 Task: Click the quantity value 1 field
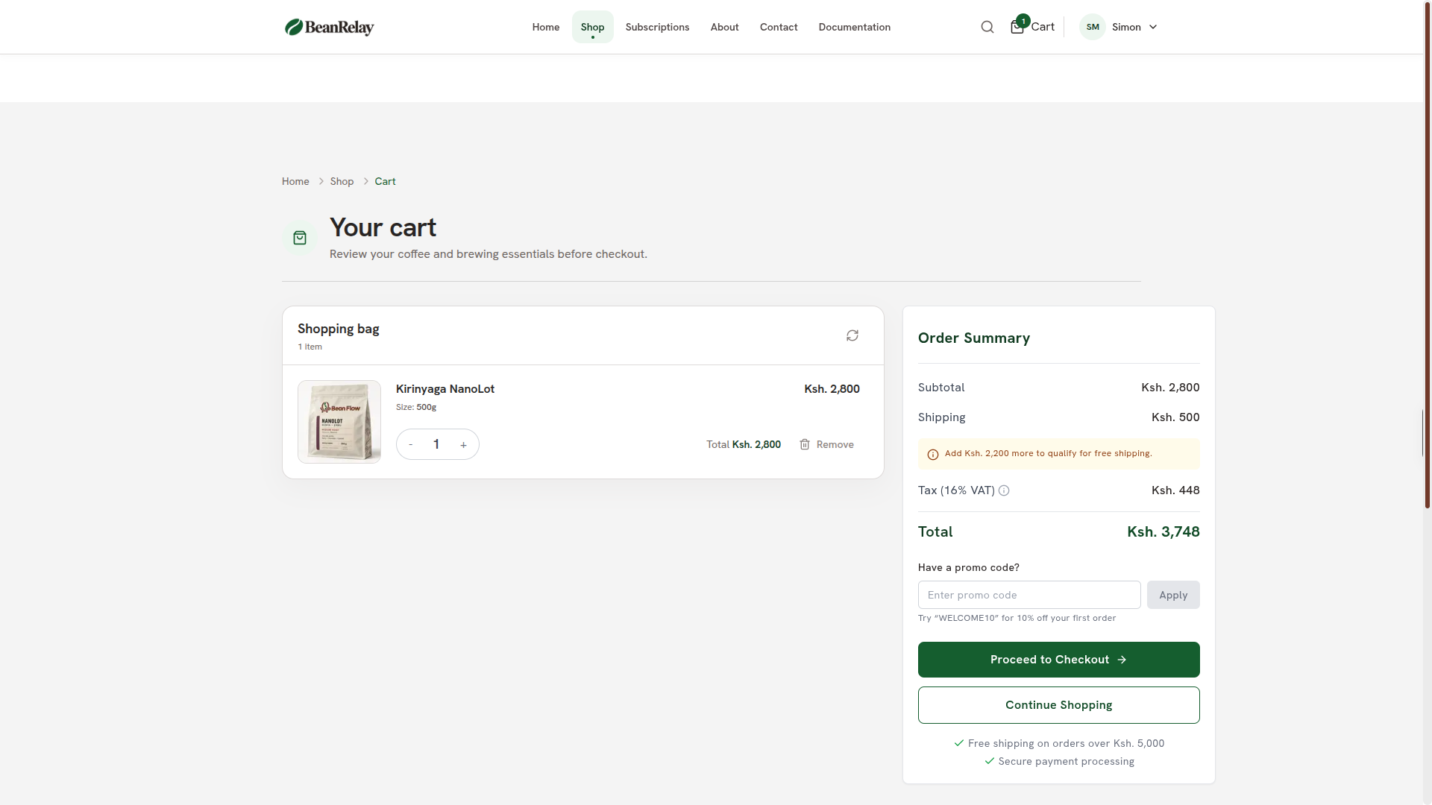point(436,444)
